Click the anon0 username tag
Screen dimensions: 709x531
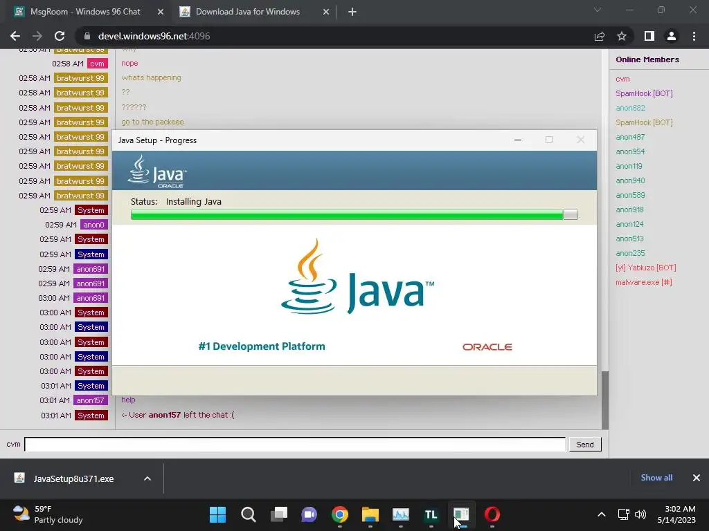click(x=93, y=225)
